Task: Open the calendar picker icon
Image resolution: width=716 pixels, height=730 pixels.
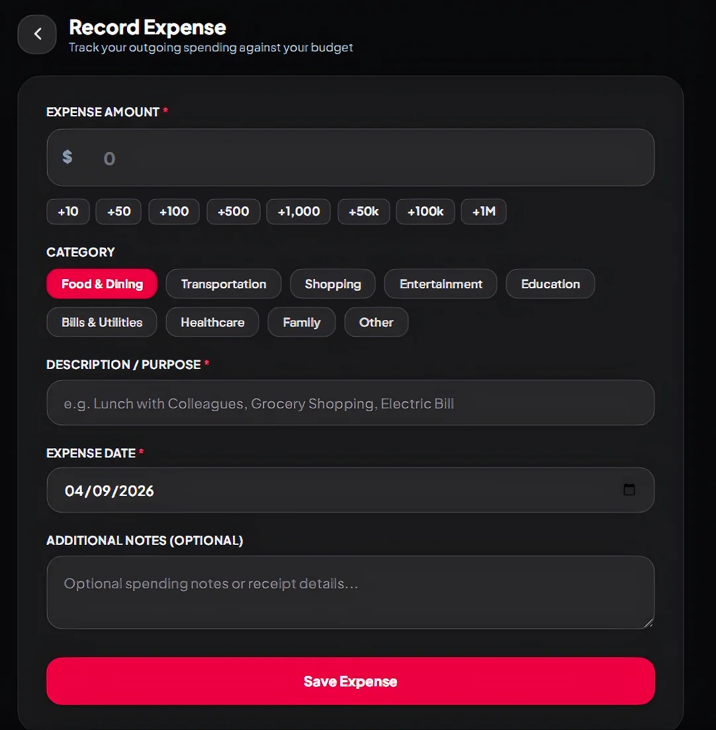Action: tap(629, 490)
